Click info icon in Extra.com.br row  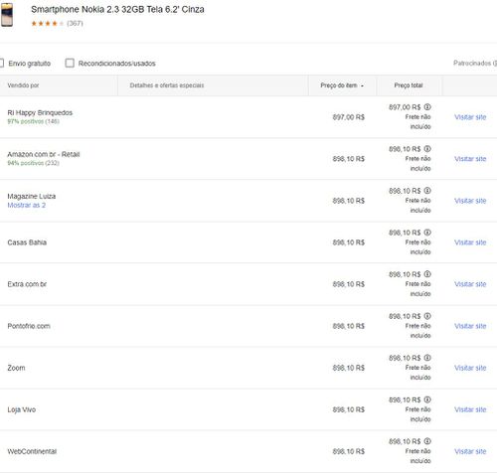click(427, 274)
